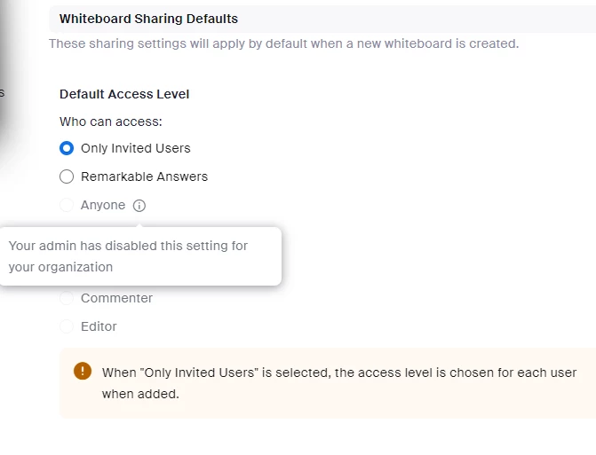
Task: Click the Default Access Level heading
Action: tap(124, 94)
